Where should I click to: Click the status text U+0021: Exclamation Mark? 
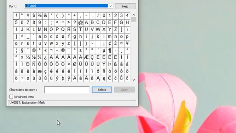[27, 103]
